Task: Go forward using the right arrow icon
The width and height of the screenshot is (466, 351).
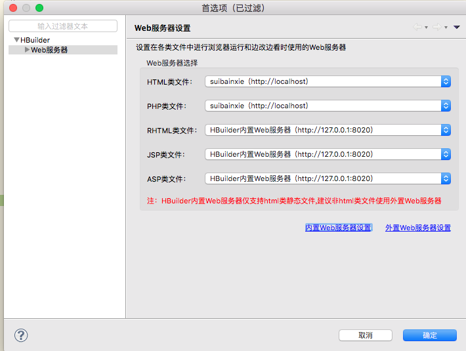Action: point(437,27)
